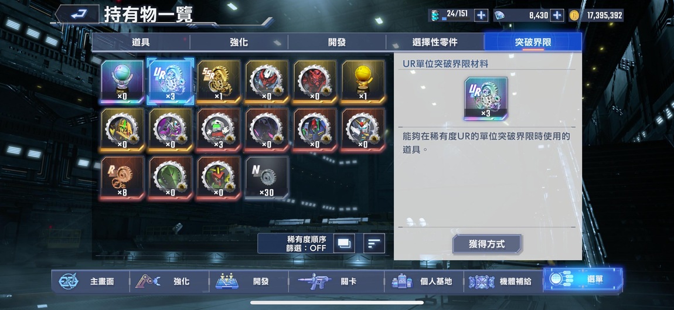Image resolution: width=674 pixels, height=310 pixels.
Task: Select the R bronze gear item x8
Action: [x=122, y=178]
